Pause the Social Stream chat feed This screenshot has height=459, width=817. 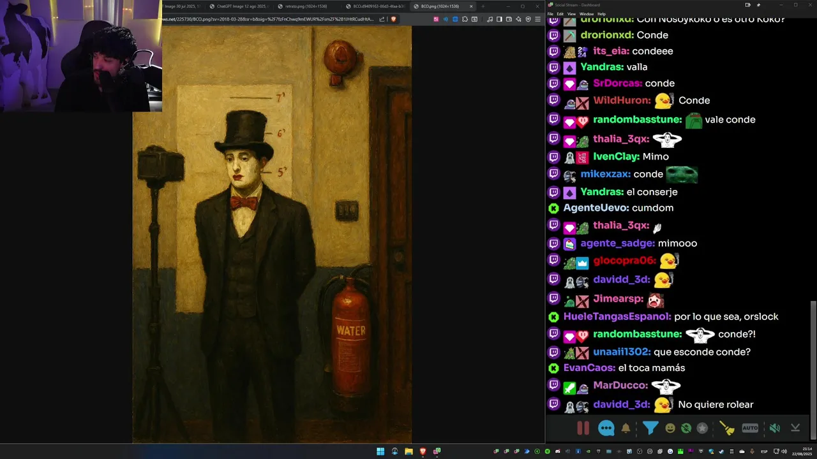[x=583, y=428]
